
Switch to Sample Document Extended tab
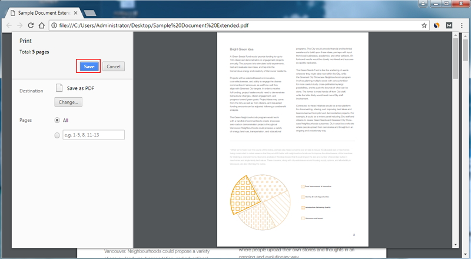pyautogui.click(x=44, y=13)
